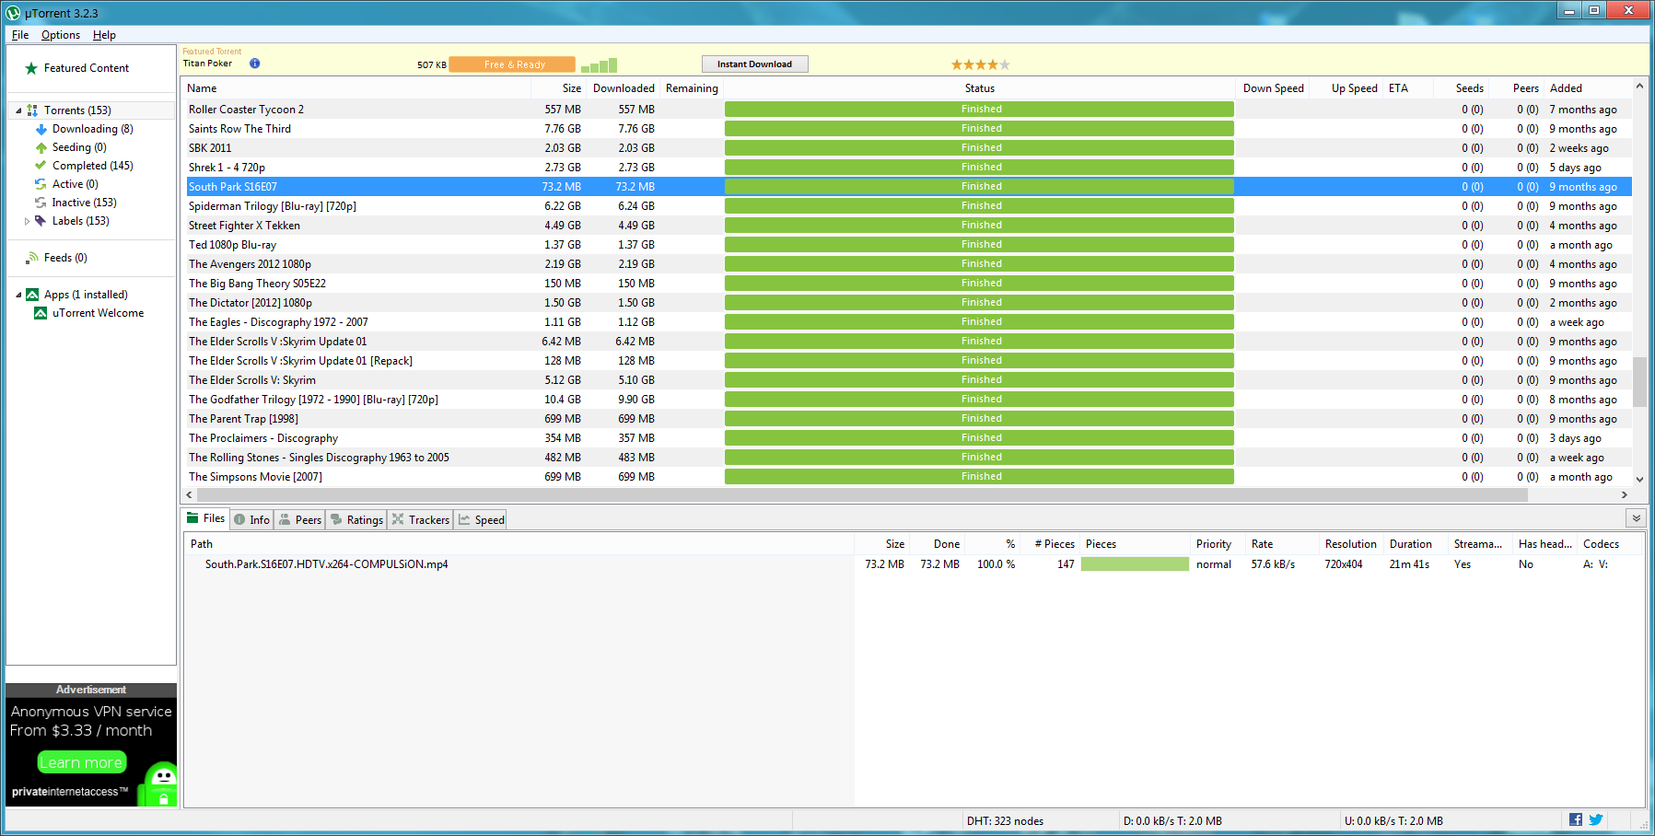Click the Apps icon in sidebar
The height and width of the screenshot is (836, 1655).
pos(32,295)
